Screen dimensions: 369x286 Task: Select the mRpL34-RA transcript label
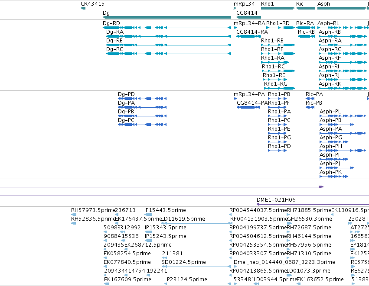pyautogui.click(x=249, y=23)
